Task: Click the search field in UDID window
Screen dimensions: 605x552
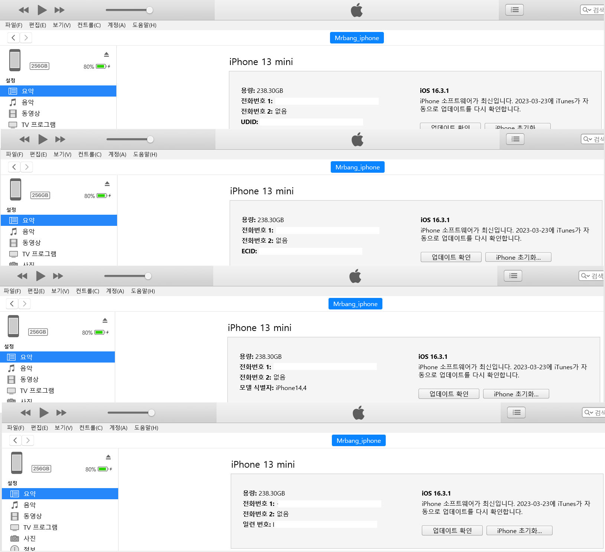Action: [x=592, y=10]
